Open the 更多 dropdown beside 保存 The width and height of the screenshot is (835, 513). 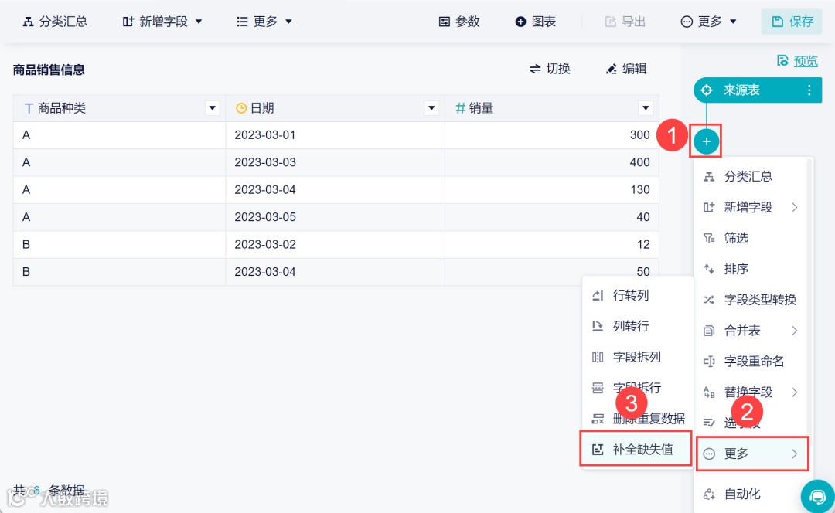tap(709, 22)
